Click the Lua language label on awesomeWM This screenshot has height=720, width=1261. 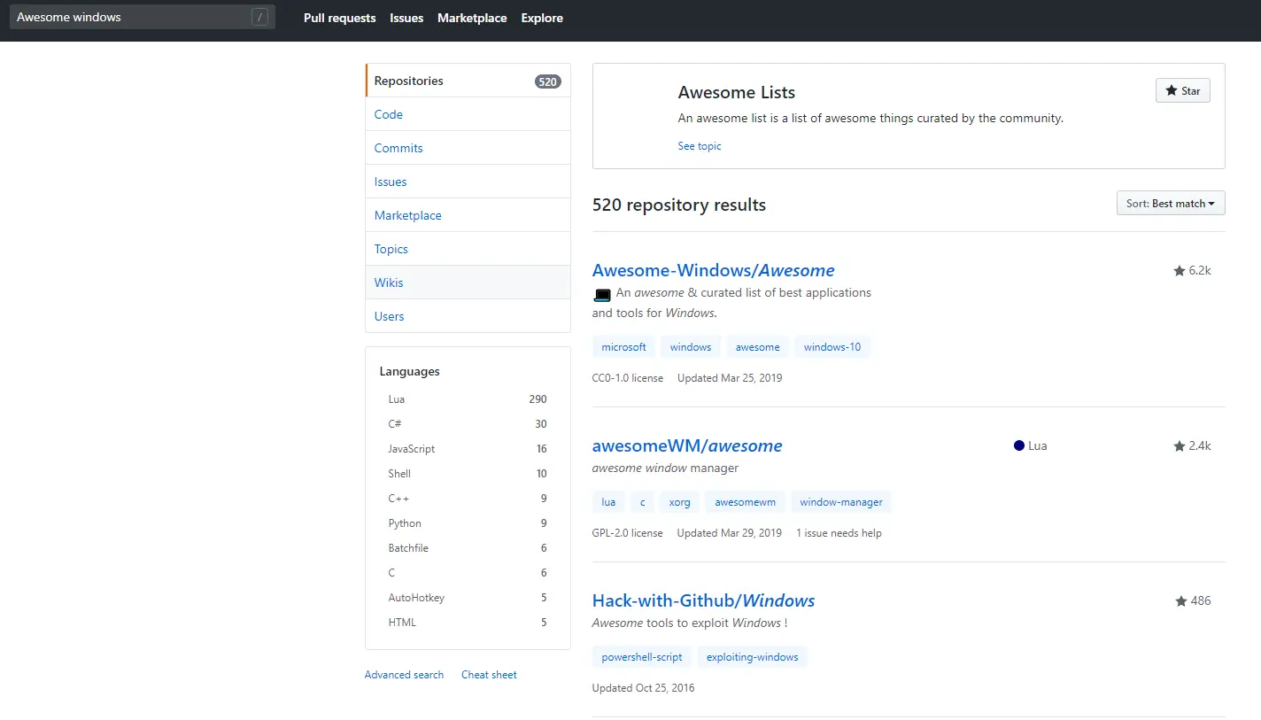point(1038,445)
